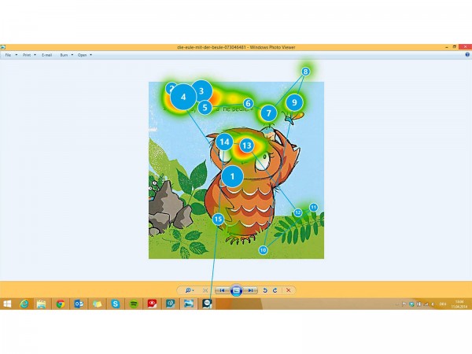472x354 pixels.
Task: Rotate the photo clockwise
Action: (275, 290)
